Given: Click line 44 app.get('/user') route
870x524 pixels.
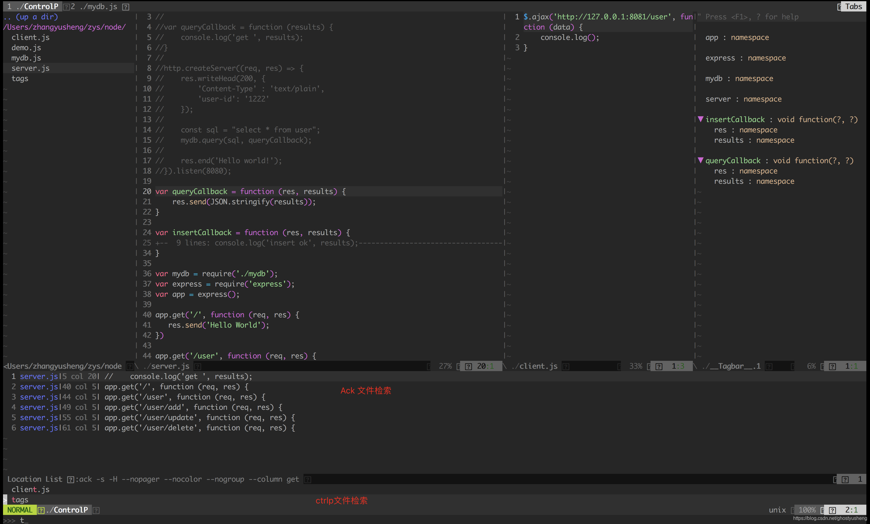Looking at the screenshot, I should (x=235, y=356).
